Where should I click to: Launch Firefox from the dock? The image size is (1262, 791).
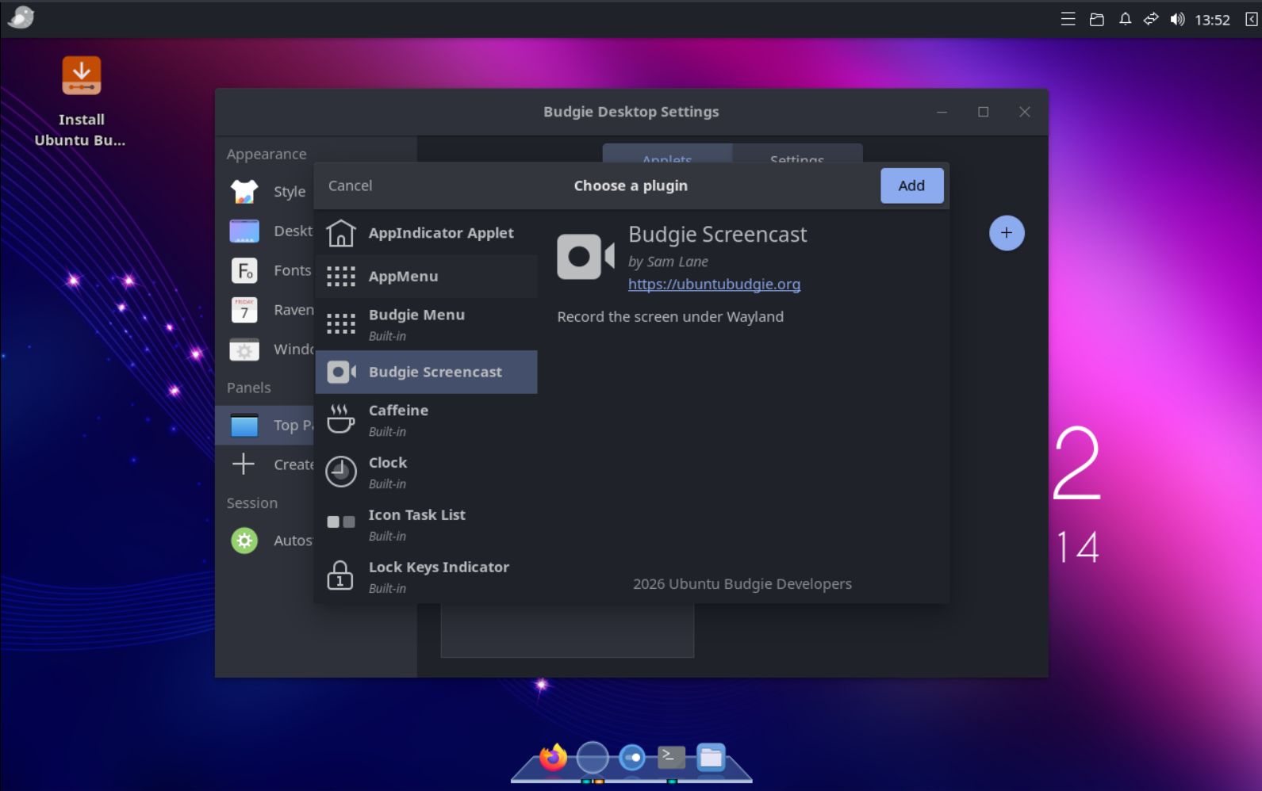pos(553,758)
